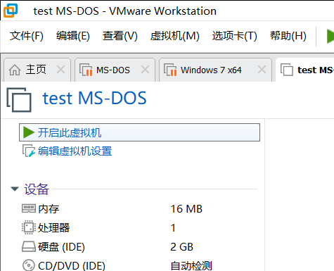This screenshot has width=334, height=271.
Task: Click the test MS-DOS heading text
Action: 94,98
